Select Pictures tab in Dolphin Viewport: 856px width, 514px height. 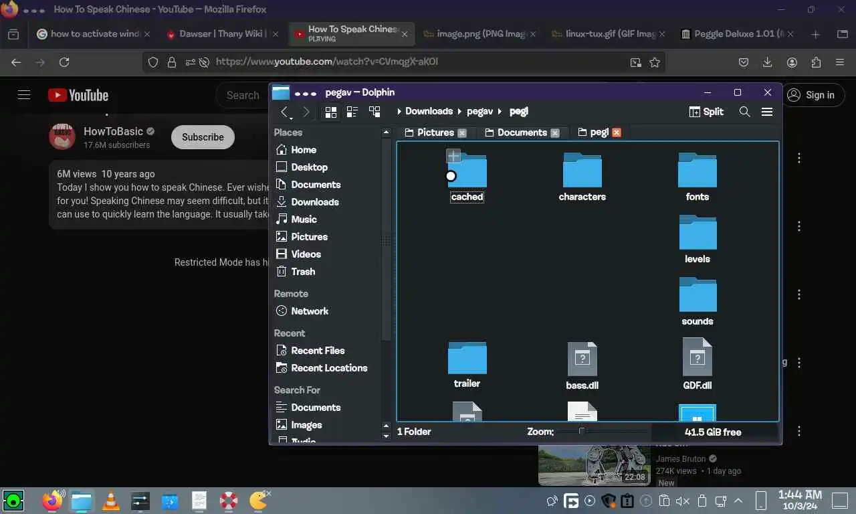tap(435, 133)
